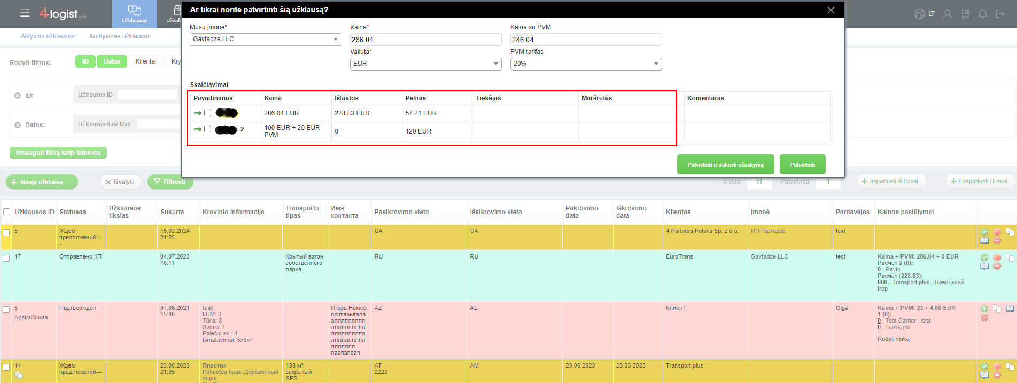1017x383 pixels.
Task: Click red minus icon in 4 Partners Polska row
Action: [x=997, y=240]
